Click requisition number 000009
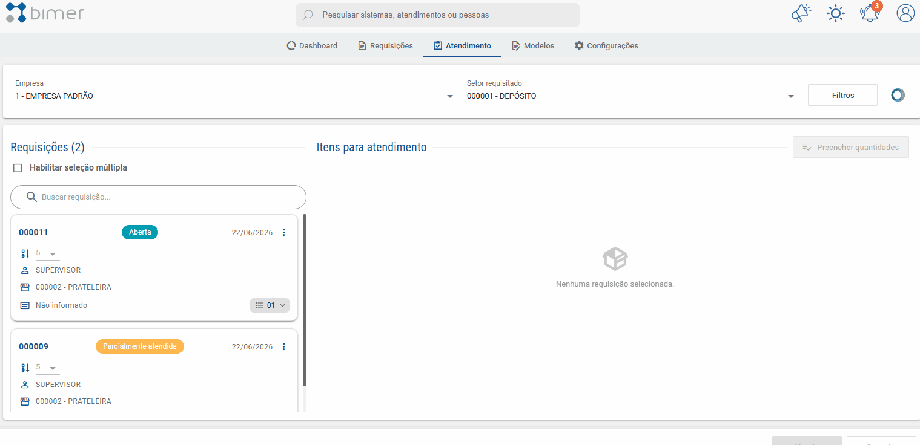The image size is (920, 445). (33, 346)
